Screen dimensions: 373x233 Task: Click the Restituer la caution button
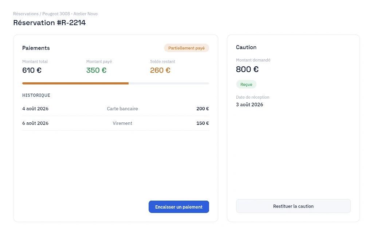[293, 206]
